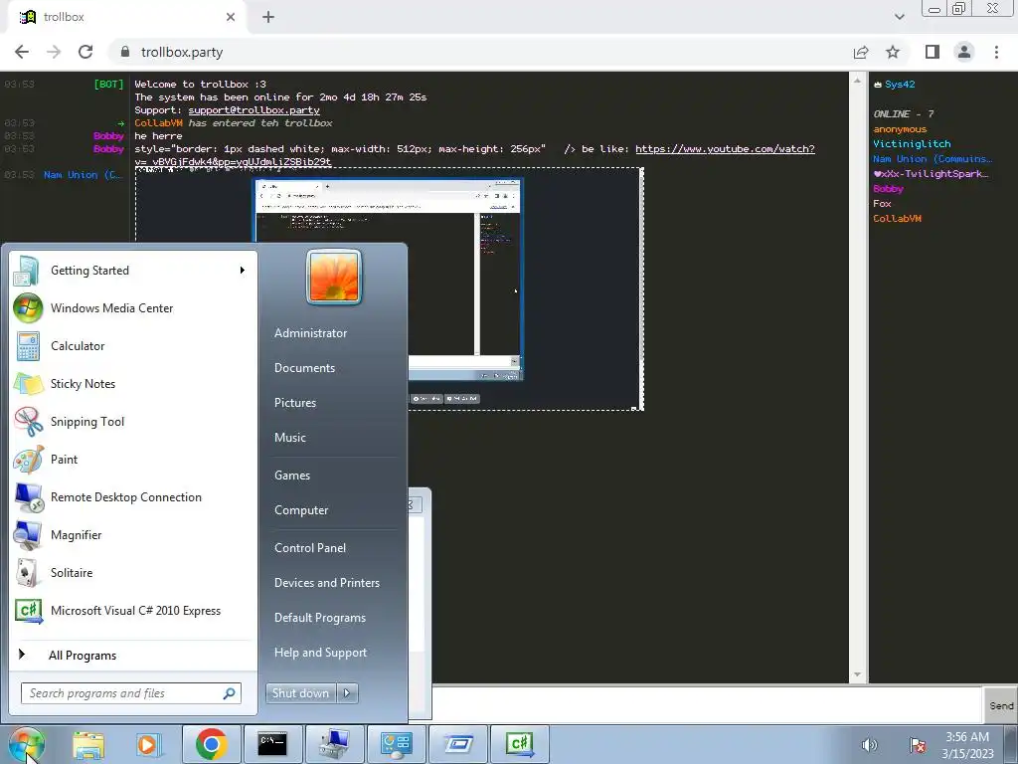Open Computer from Start menu

tap(300, 510)
